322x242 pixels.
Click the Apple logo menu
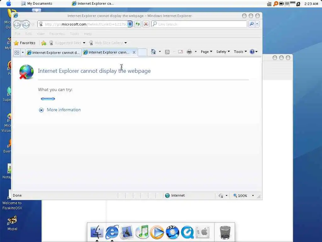(x=9, y=3)
